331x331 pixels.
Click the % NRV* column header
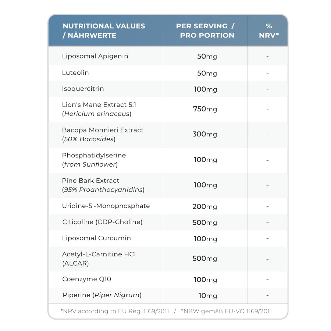[268, 31]
